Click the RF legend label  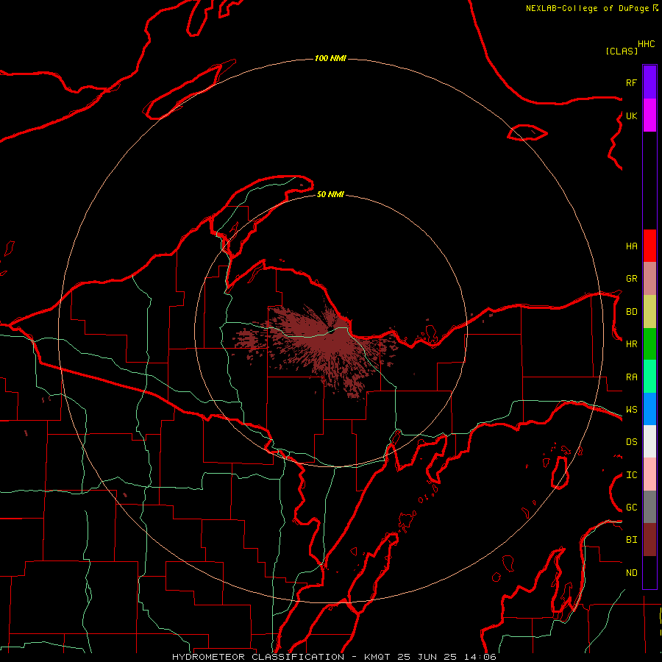pyautogui.click(x=631, y=82)
